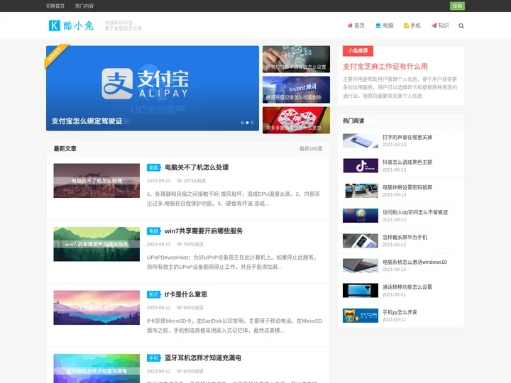Viewport: 511px width, 383px height.
Task: Click the 8503阅读 view count
Action: point(190,307)
